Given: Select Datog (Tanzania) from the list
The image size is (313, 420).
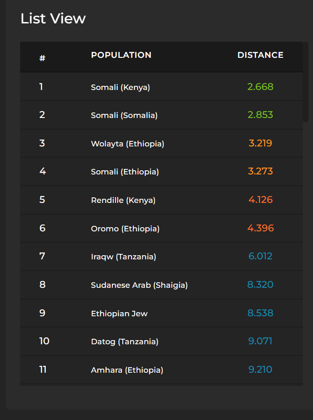Looking at the screenshot, I should point(124,342).
